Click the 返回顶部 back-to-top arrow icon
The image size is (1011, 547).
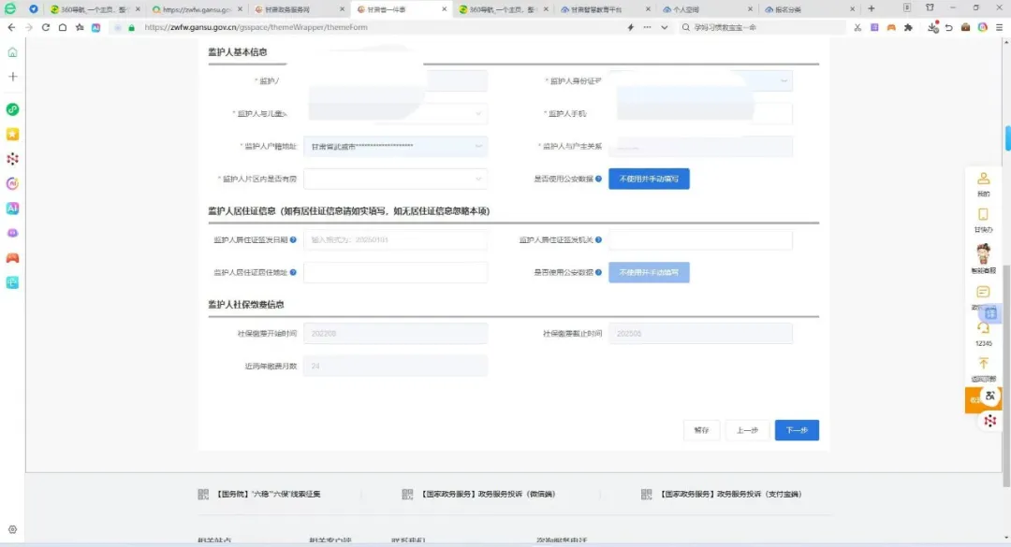[983, 363]
